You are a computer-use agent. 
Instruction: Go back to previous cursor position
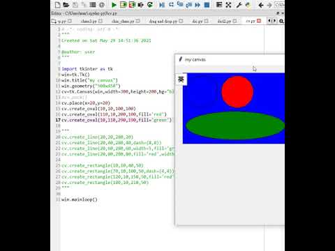pyautogui.click(x=261, y=5)
